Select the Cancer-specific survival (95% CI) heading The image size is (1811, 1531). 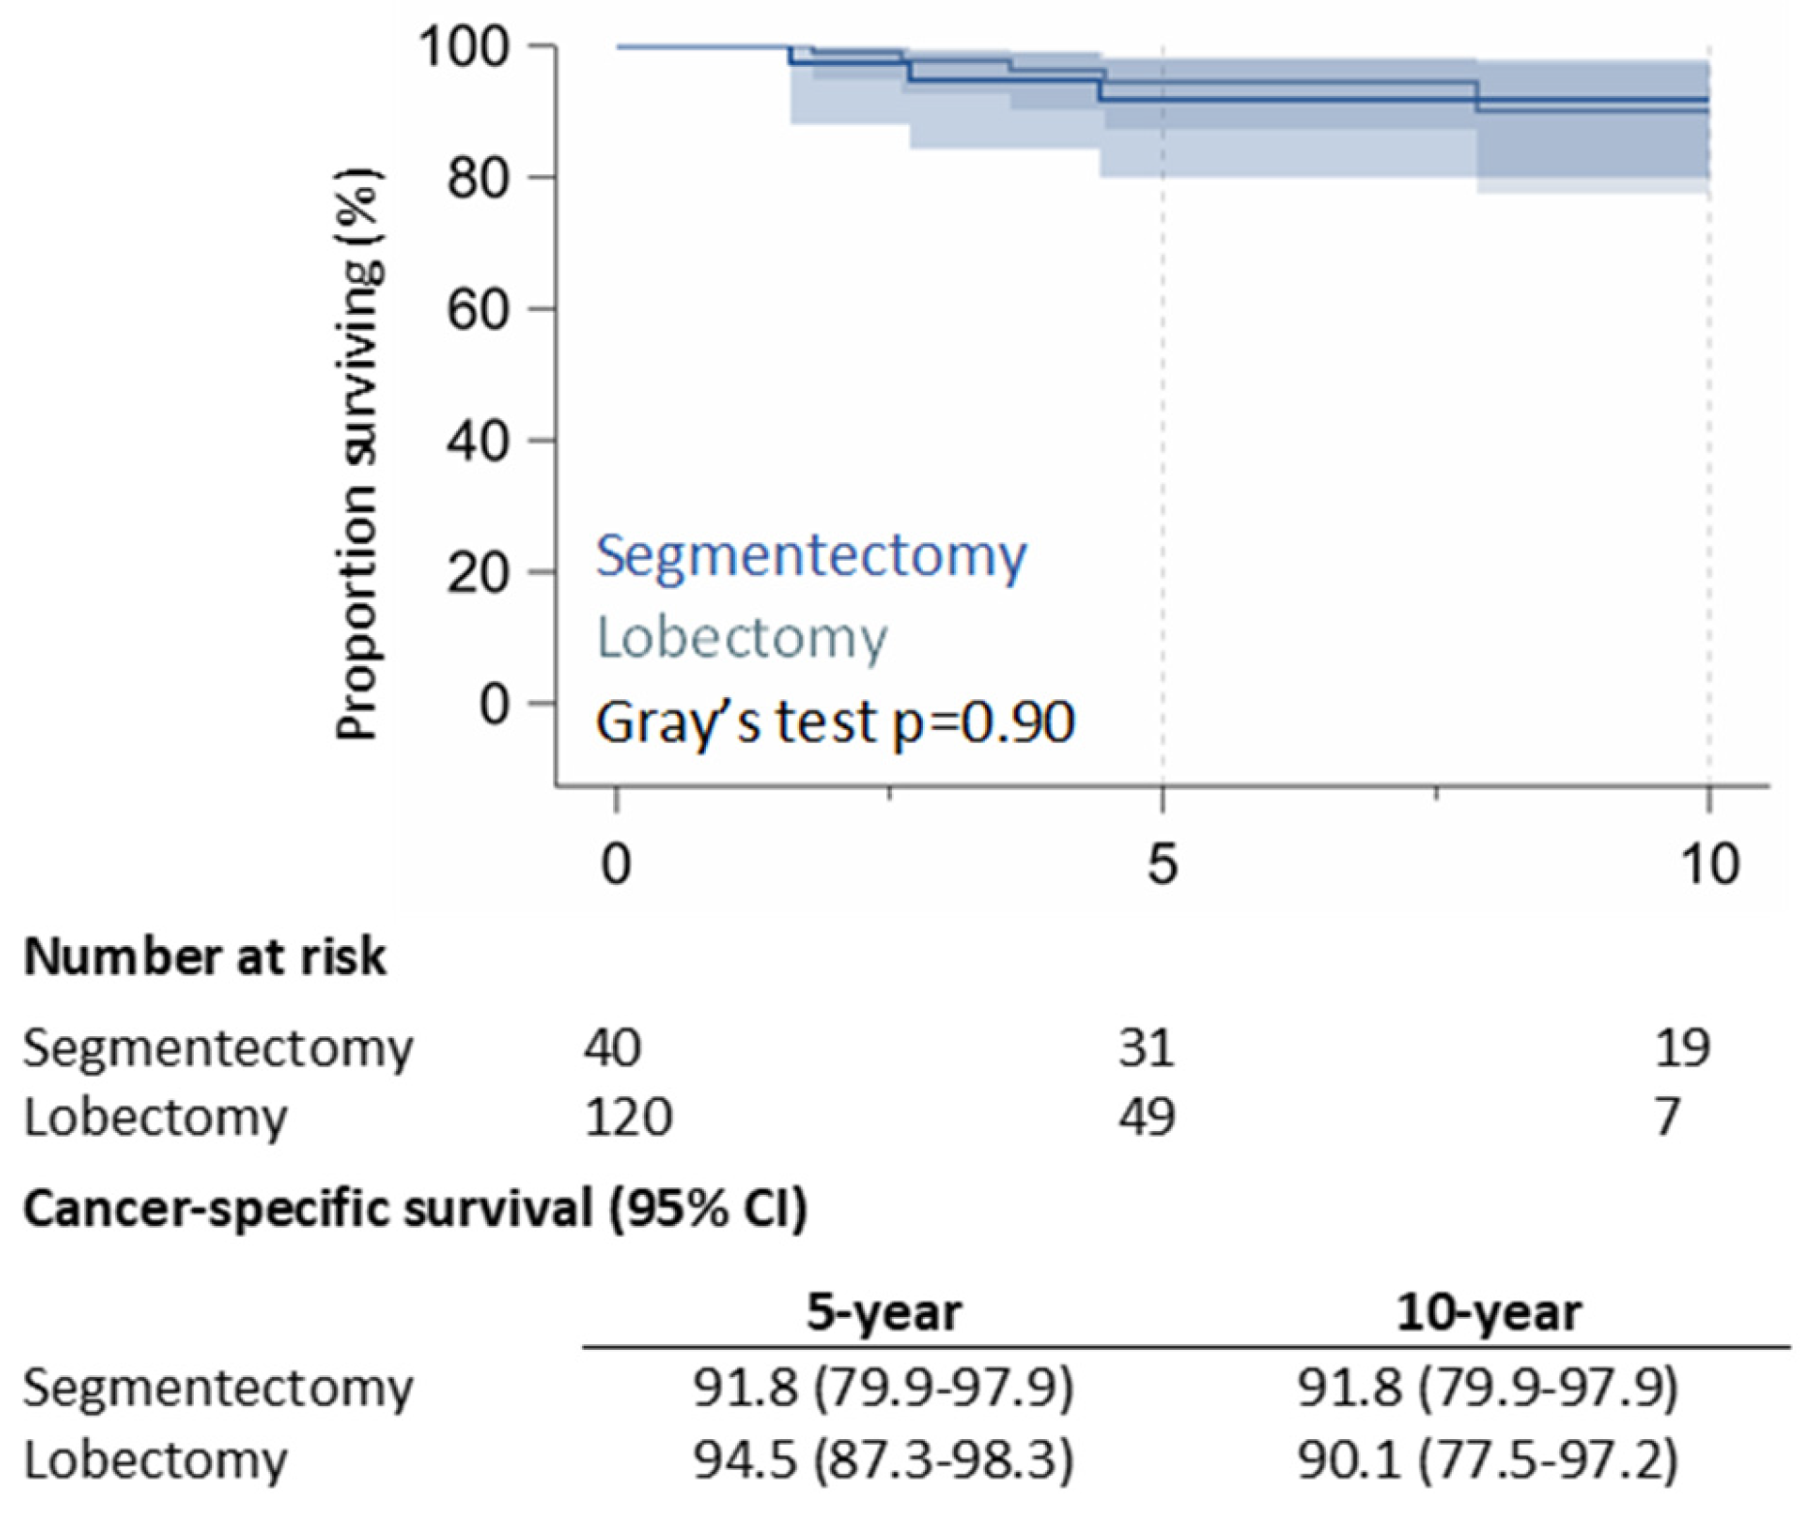414,1209
